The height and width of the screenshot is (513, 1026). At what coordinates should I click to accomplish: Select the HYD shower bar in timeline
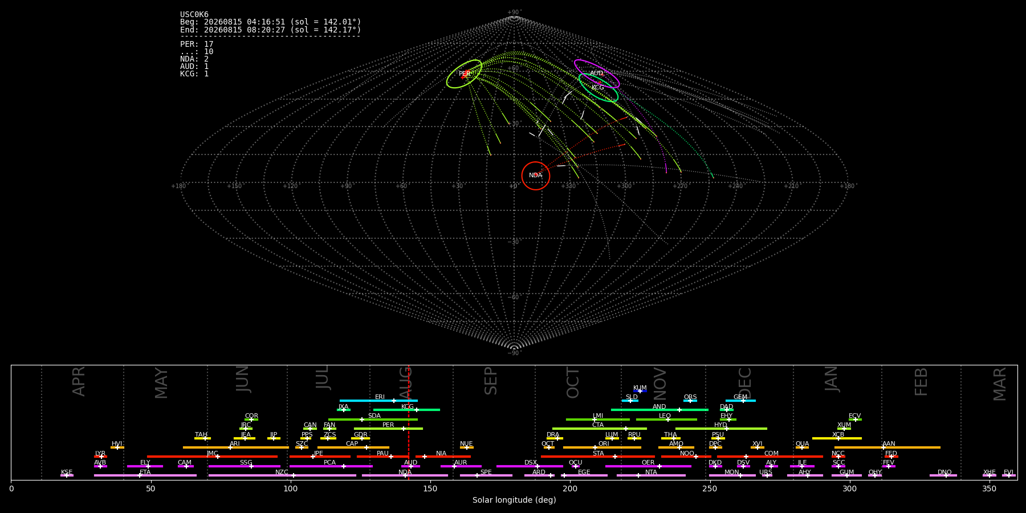[721, 429]
